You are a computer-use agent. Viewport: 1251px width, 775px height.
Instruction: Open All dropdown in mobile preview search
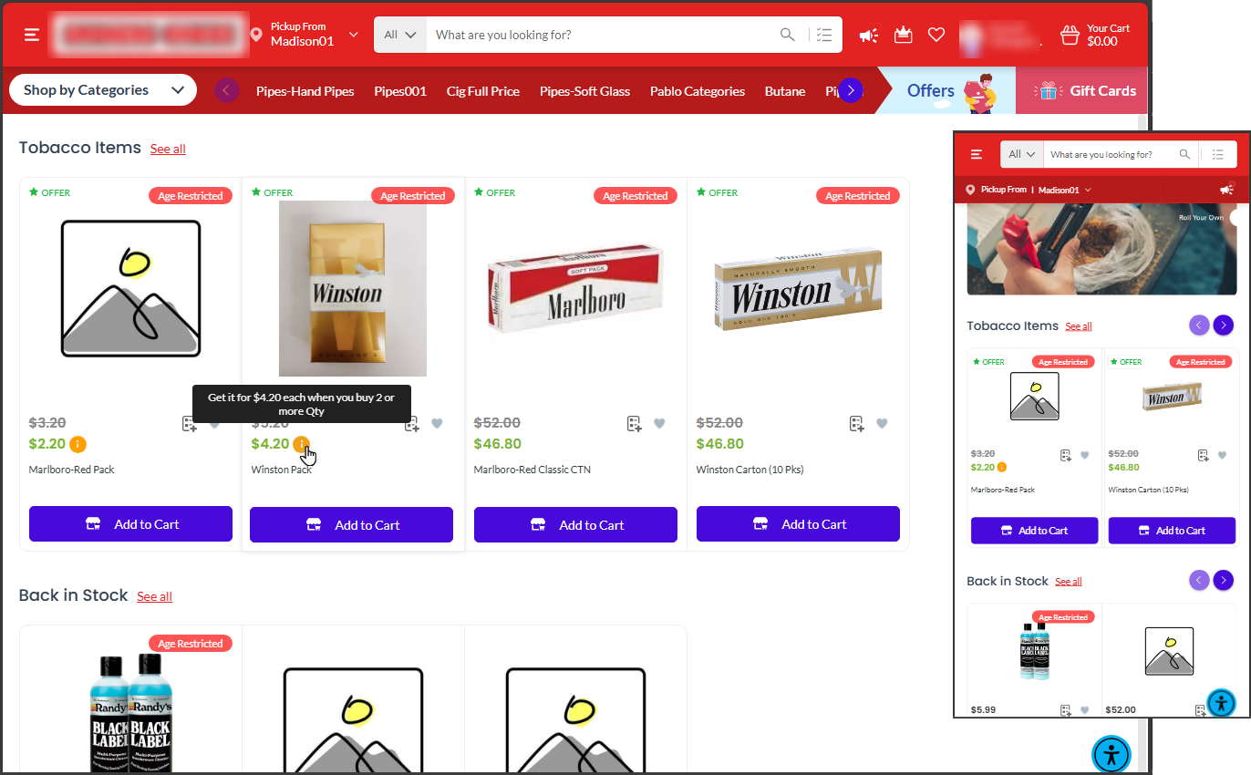(1021, 154)
